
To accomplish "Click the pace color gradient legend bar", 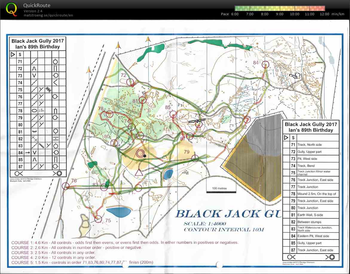I will click(x=279, y=8).
